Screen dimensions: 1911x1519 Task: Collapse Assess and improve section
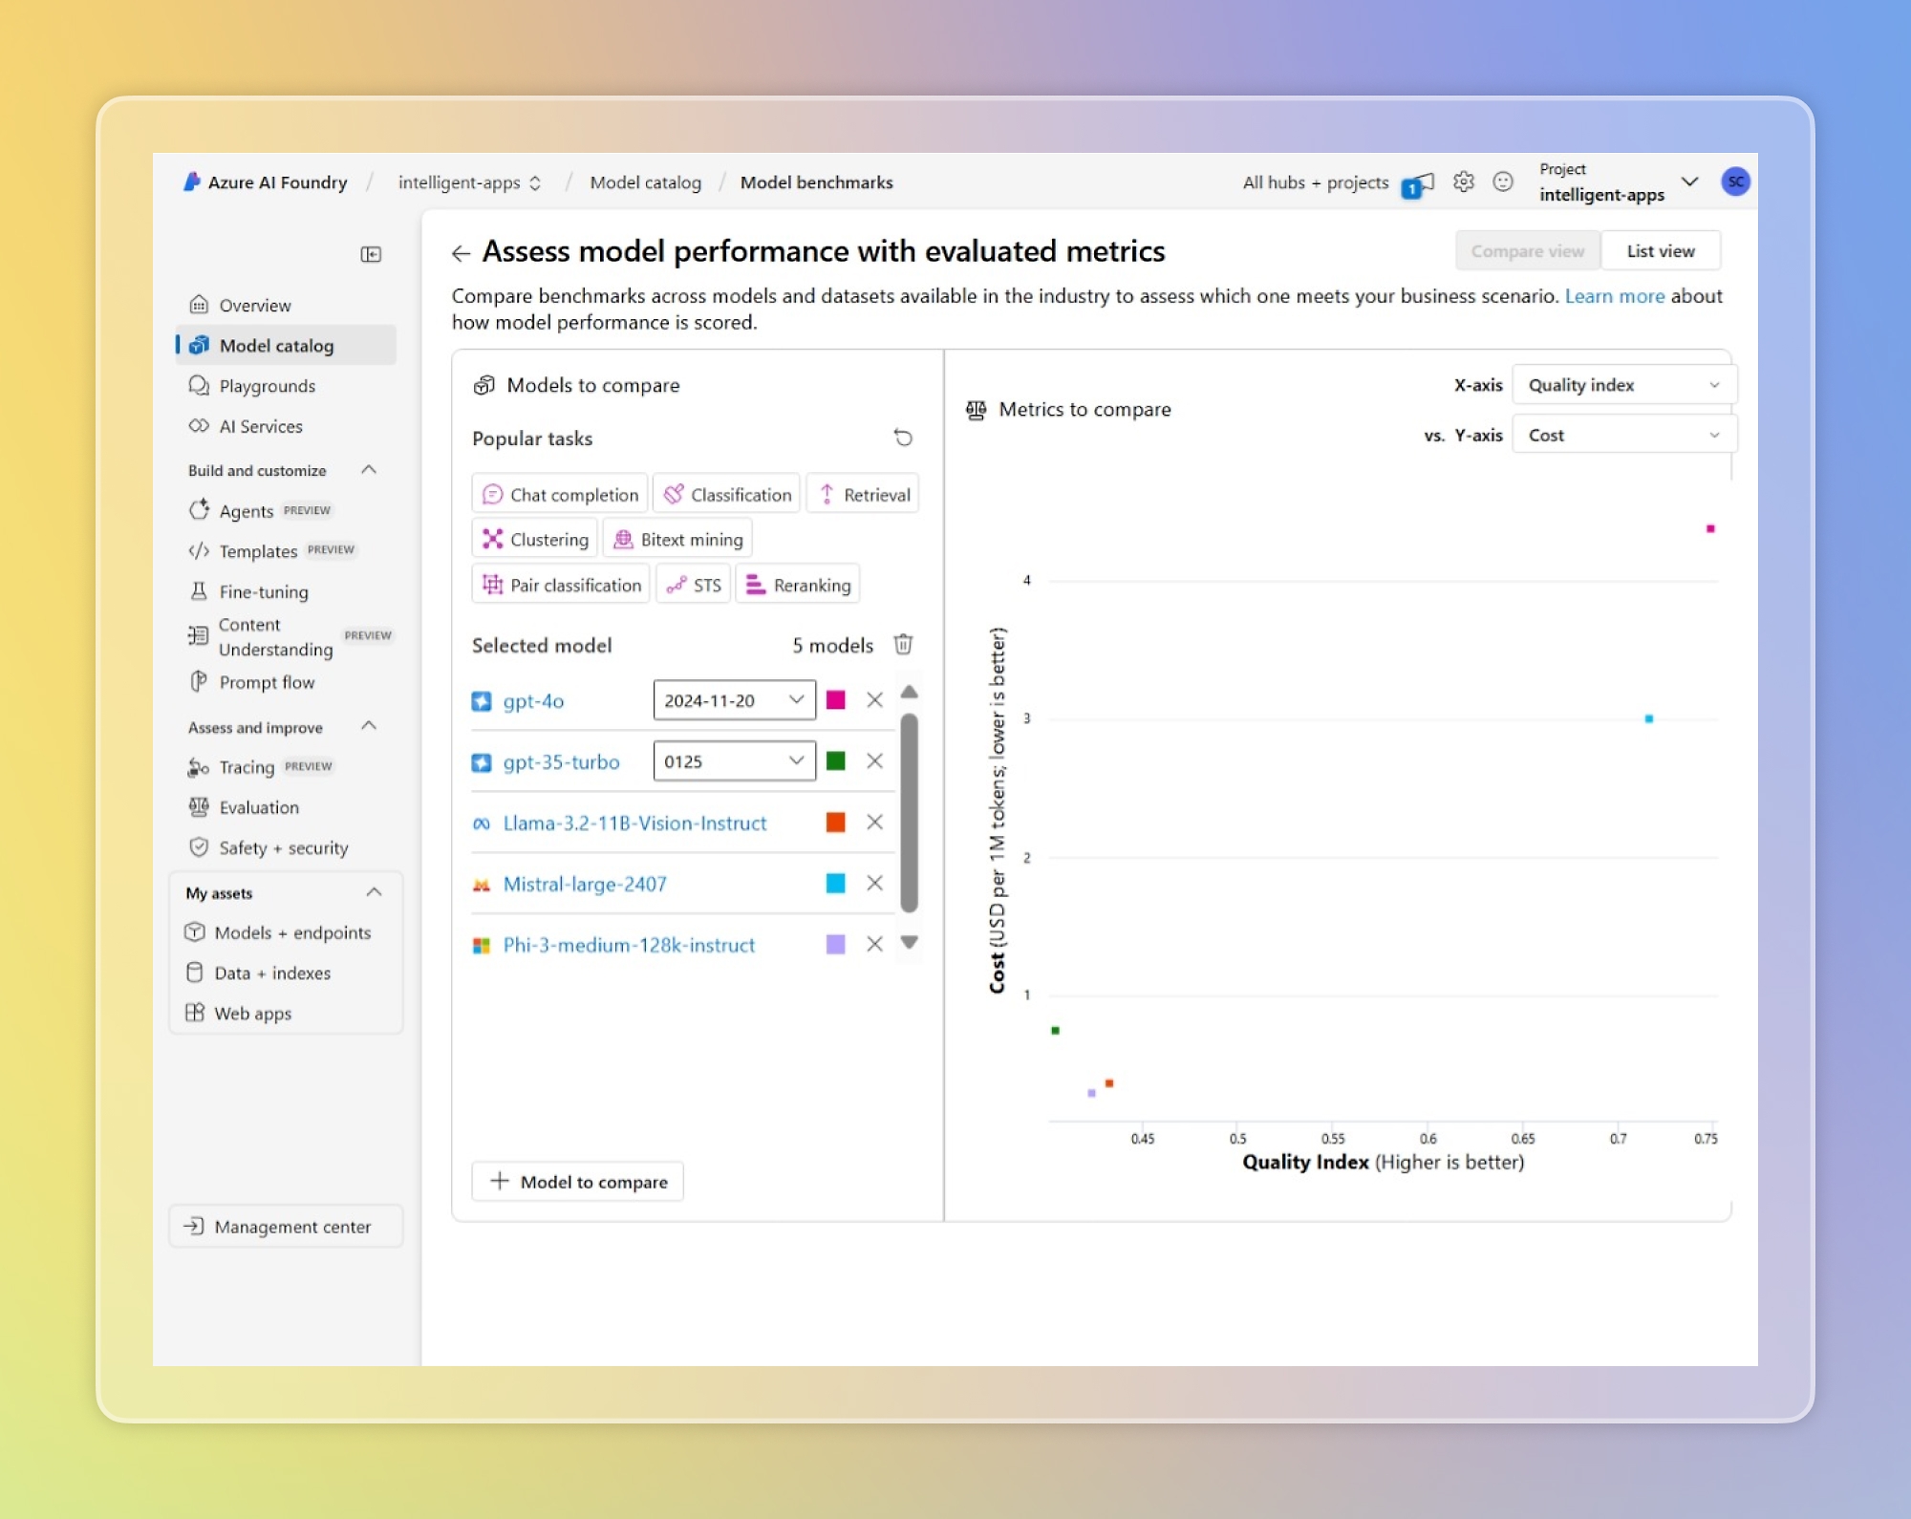369,727
